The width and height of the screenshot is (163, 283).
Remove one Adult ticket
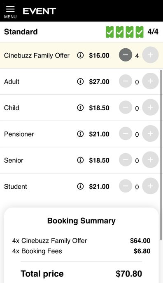126,81
